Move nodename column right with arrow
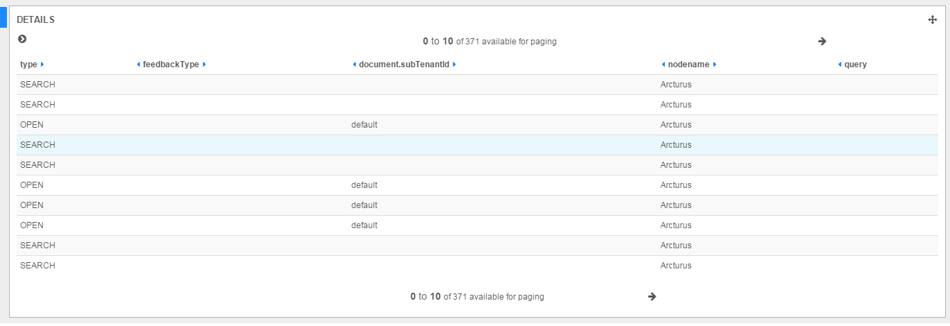Screen dimensions: 950x326 click(715, 65)
